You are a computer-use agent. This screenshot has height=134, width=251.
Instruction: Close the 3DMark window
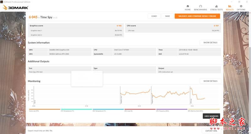click(x=247, y=2)
